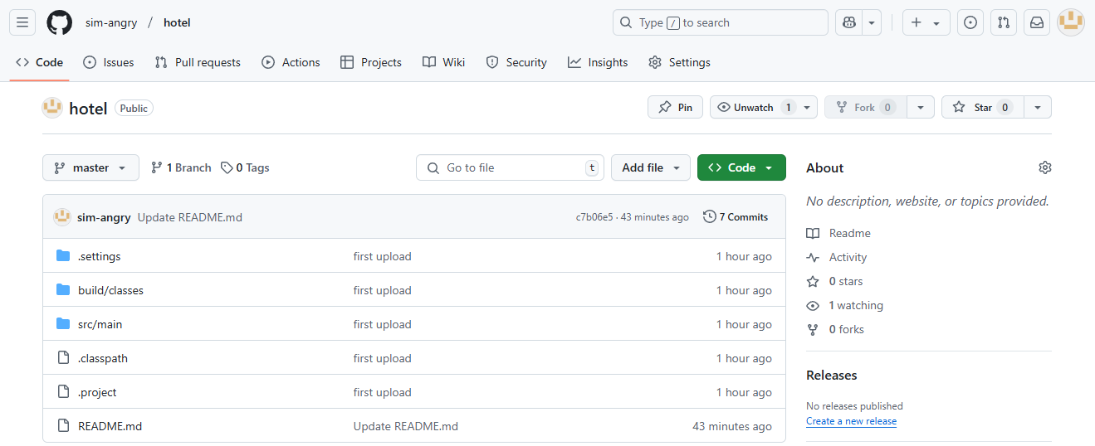The height and width of the screenshot is (446, 1095).
Task: Open the Copilot dropdown arrow
Action: click(872, 22)
